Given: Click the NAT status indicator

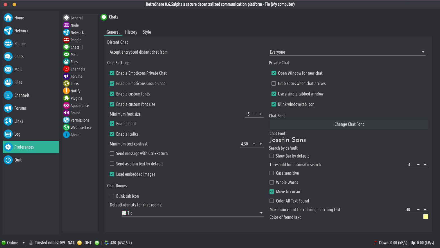Looking at the screenshot, I should pos(79,243).
